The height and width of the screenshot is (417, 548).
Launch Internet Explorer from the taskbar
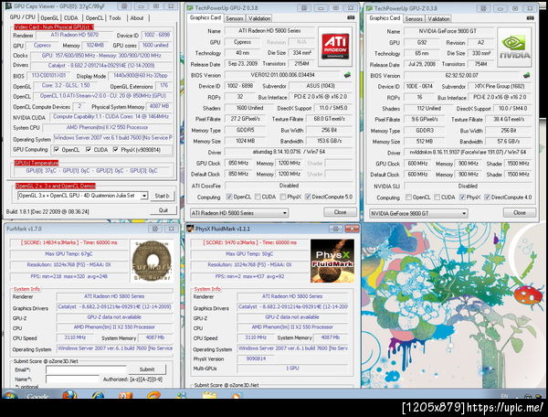99,395
